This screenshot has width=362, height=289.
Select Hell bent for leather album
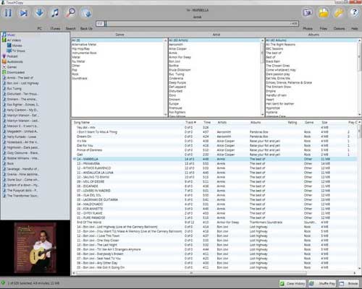tap(280, 104)
